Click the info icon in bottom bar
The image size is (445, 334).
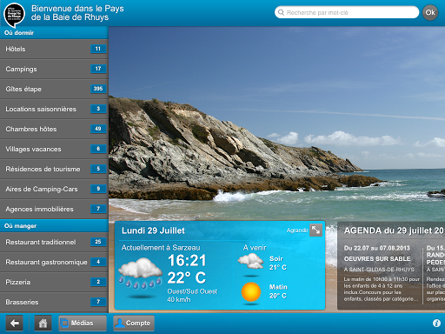pos(436,323)
